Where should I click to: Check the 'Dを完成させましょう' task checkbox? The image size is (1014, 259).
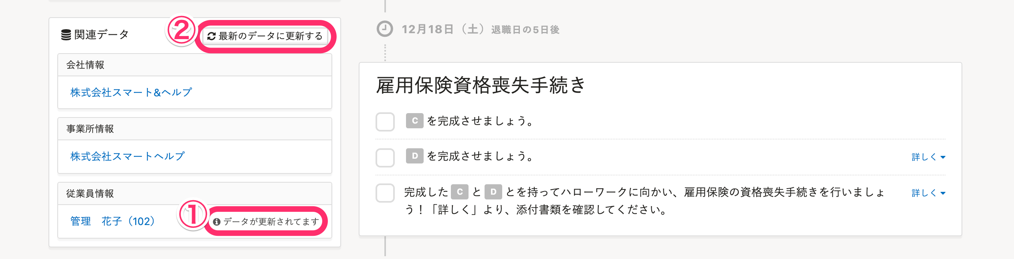click(x=385, y=157)
